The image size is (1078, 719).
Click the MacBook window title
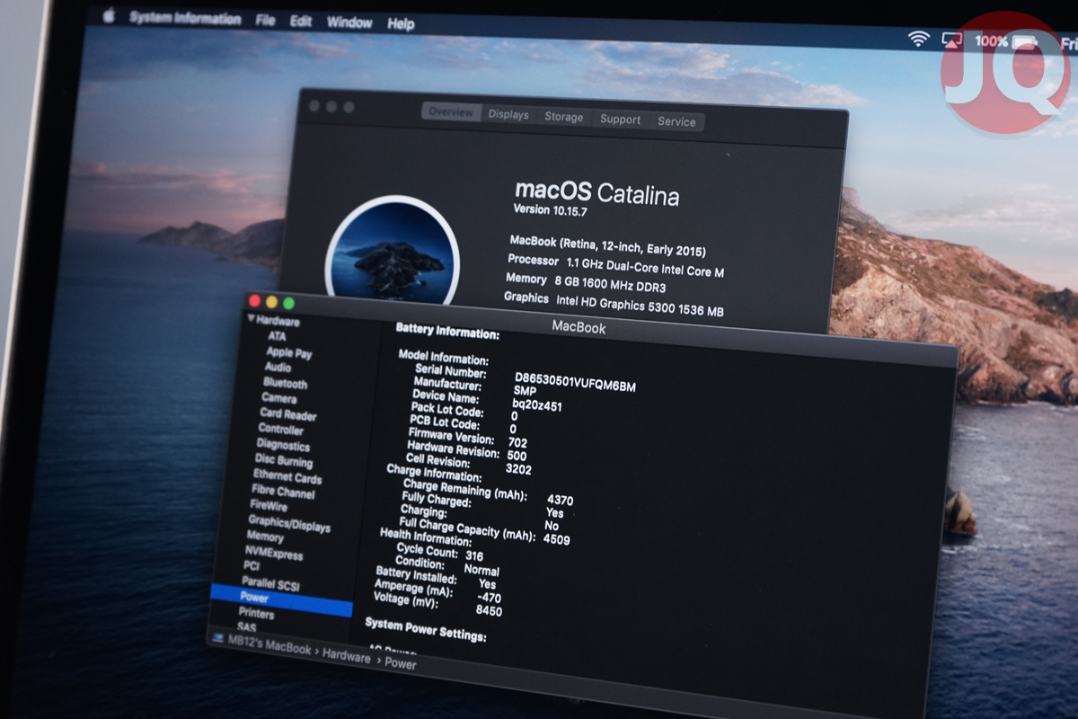579,328
